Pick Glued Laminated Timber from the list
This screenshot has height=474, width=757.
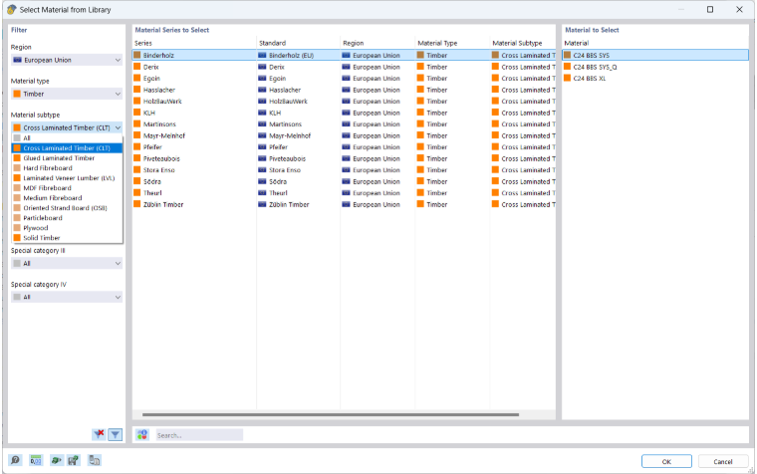67,158
